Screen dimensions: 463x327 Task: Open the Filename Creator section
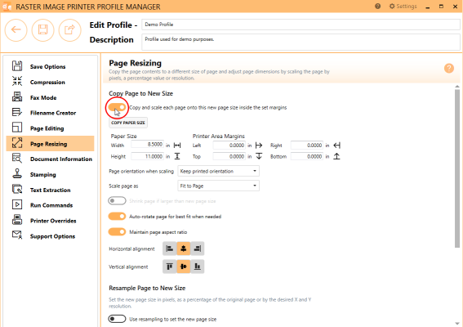(x=50, y=113)
